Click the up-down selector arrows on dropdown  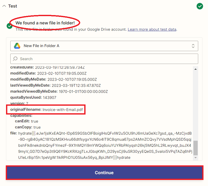pyautogui.click(x=193, y=46)
